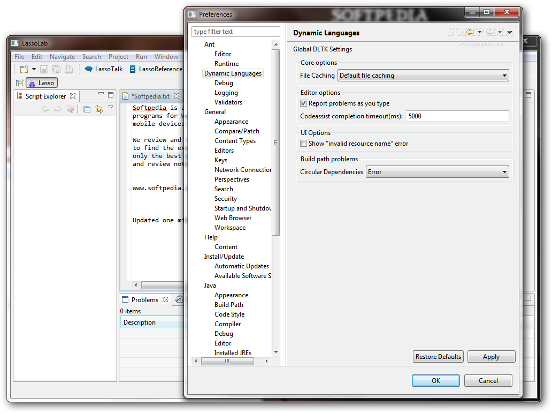The image size is (552, 413).
Task: Click the Save All icon in LassoLab toolbar
Action: [x=56, y=69]
